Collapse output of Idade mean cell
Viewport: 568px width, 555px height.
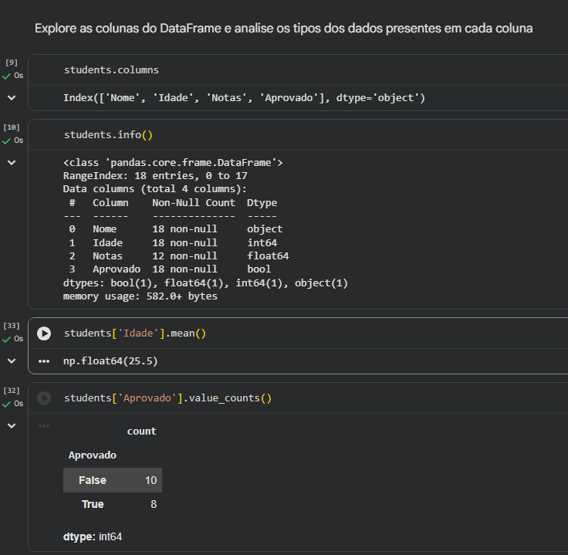pos(12,360)
